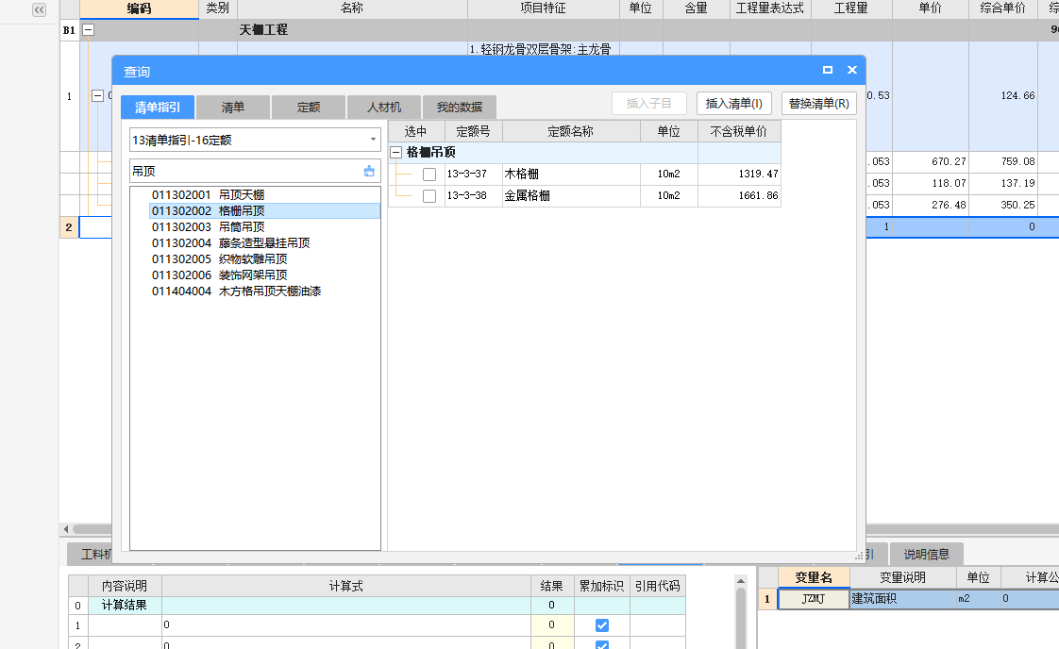The height and width of the screenshot is (649, 1059).
Task: Click the 759.08 综合单价 cell
Action: [1003, 162]
